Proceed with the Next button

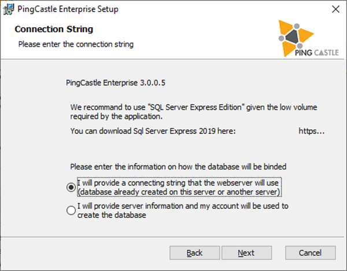(247, 253)
